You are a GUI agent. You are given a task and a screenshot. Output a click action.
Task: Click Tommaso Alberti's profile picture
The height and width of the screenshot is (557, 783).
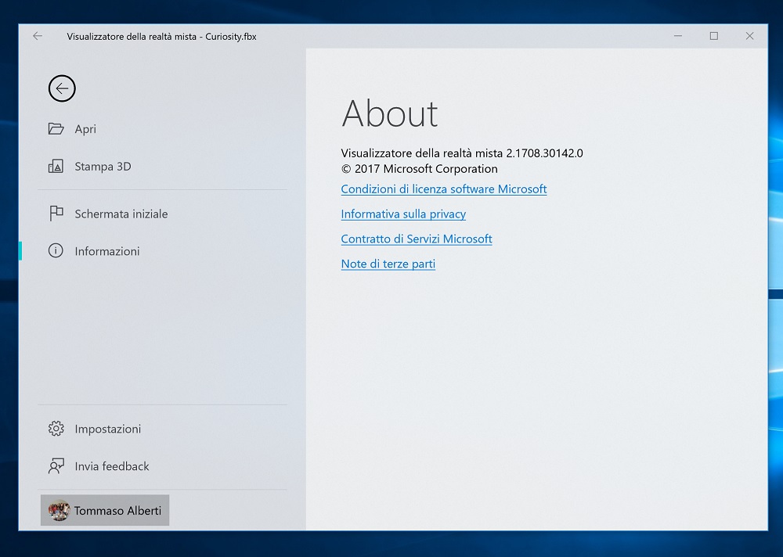pos(59,511)
